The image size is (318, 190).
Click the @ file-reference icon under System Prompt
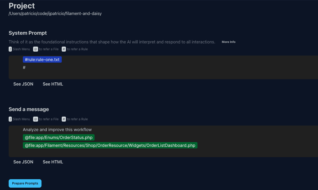coord(35,49)
